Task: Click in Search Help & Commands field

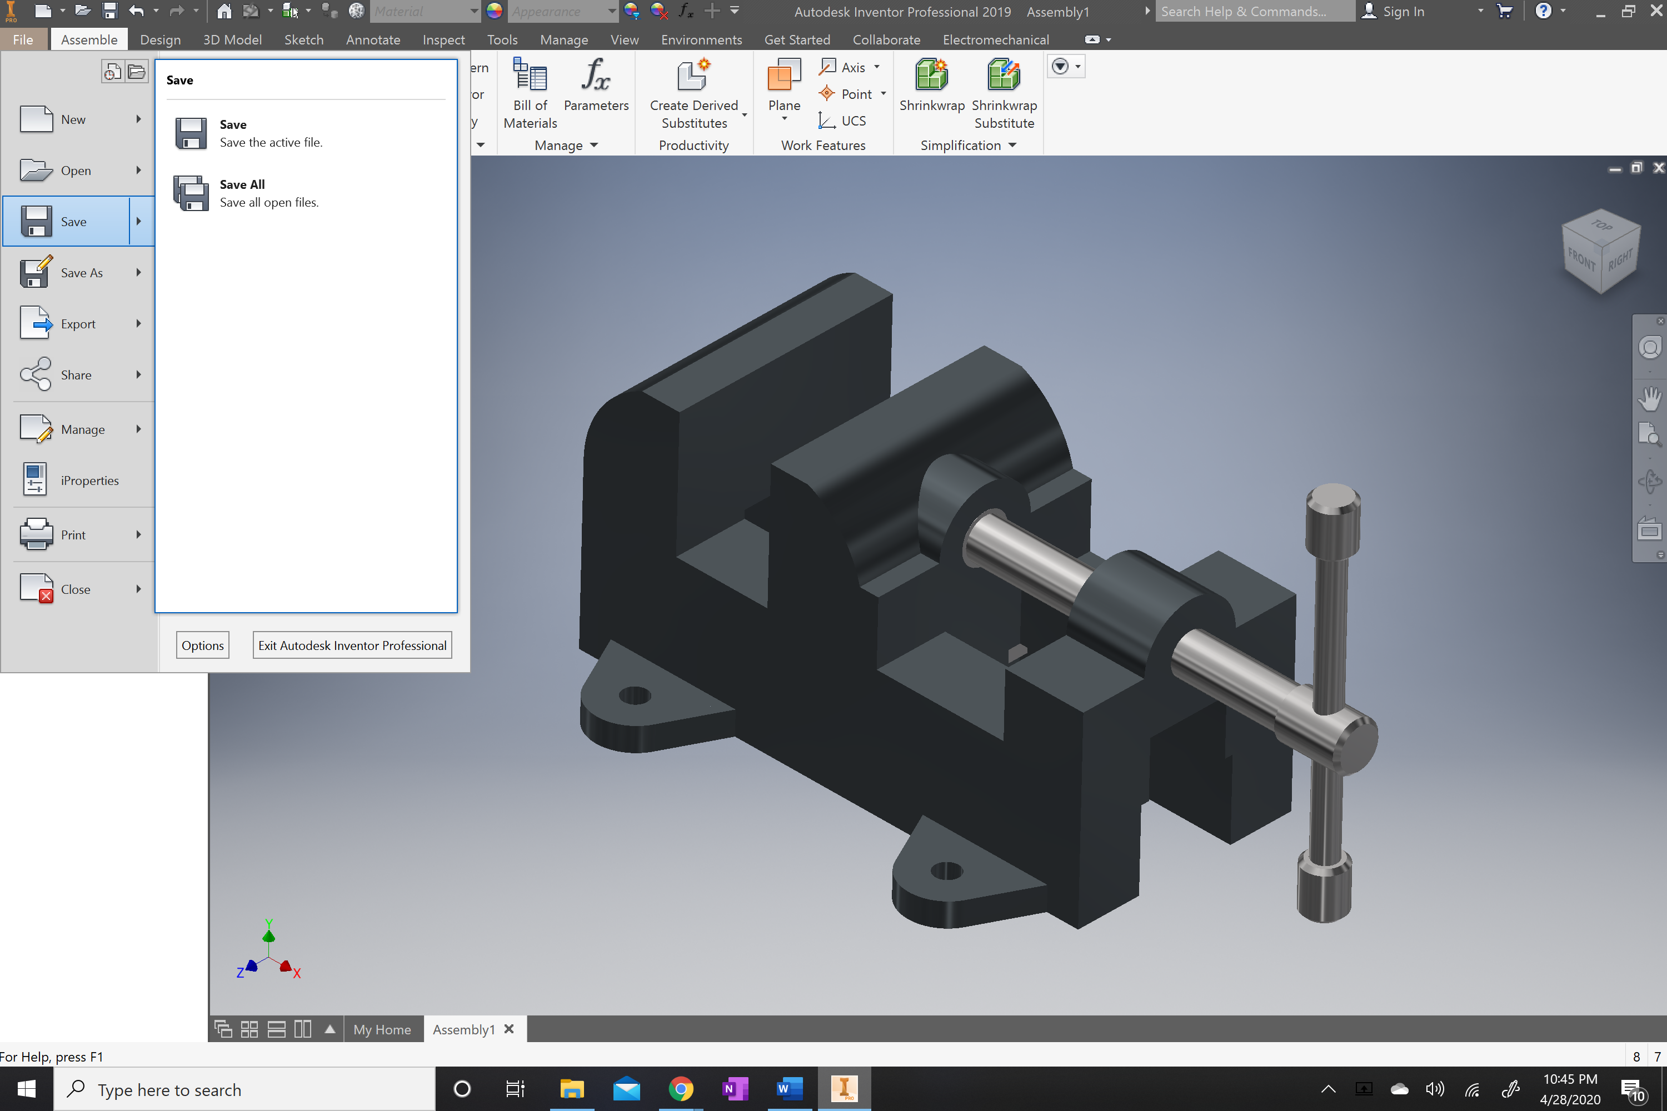Action: pyautogui.click(x=1255, y=11)
